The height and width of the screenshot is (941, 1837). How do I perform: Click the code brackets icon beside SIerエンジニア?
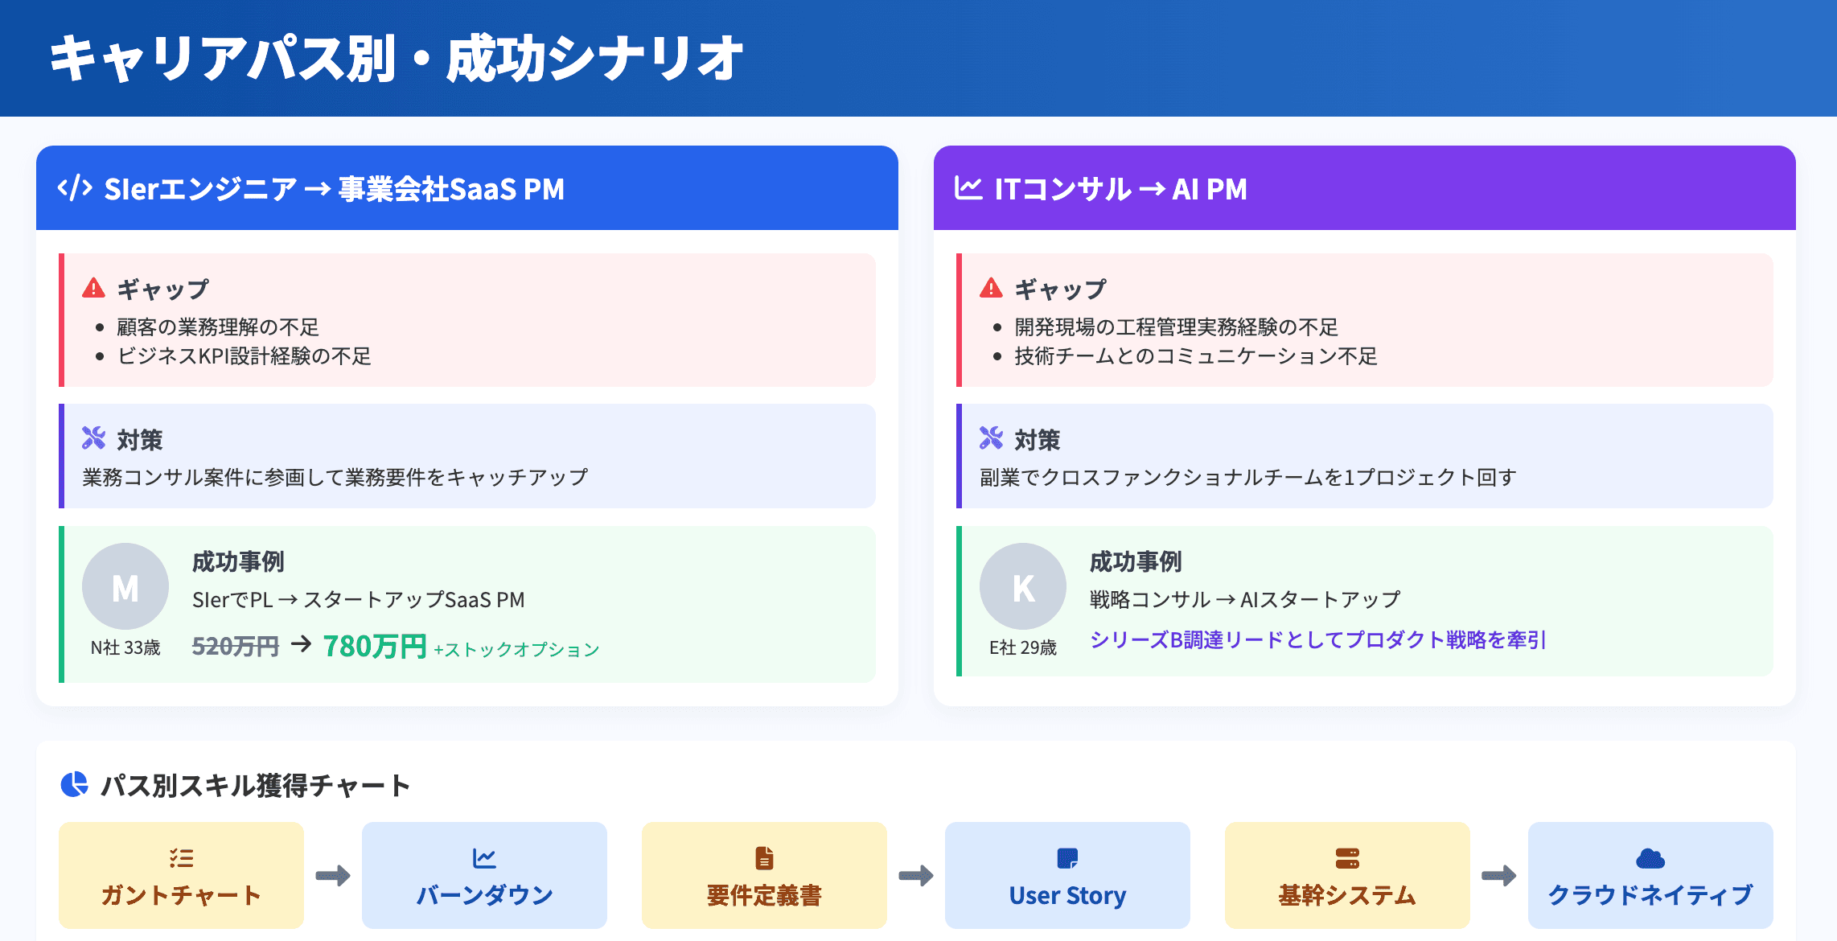pos(75,188)
